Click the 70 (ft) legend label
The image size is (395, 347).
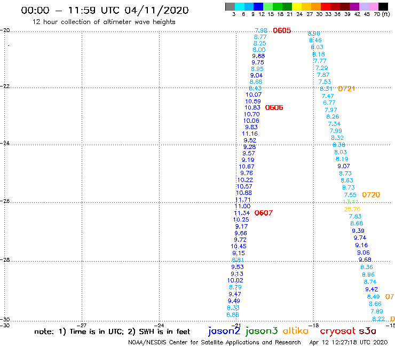coord(382,14)
